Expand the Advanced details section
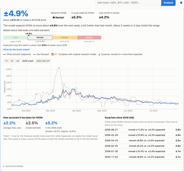Image resolution: width=184 pixels, height=172 pixels. (13, 166)
